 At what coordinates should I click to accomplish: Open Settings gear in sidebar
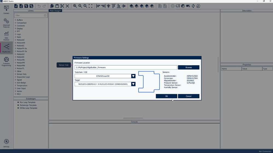[x=6, y=143]
